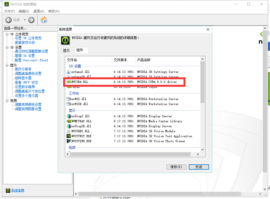Open the 编辑(E) menu
This screenshot has height=199, width=270.
tap(24, 11)
